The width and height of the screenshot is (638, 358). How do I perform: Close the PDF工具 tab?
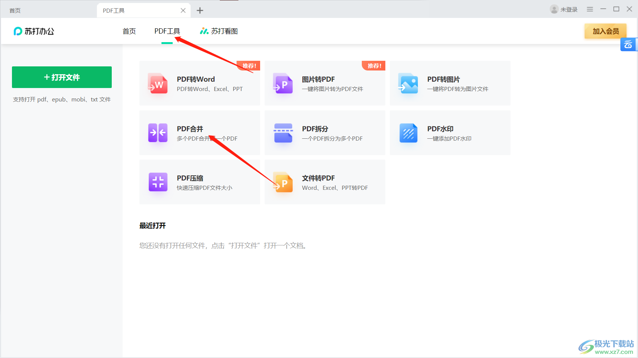pyautogui.click(x=183, y=10)
